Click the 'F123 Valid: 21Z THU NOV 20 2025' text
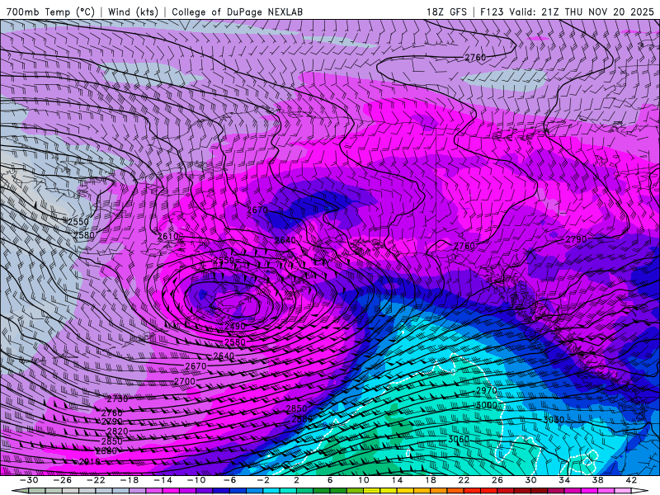660x495 pixels. point(568,12)
